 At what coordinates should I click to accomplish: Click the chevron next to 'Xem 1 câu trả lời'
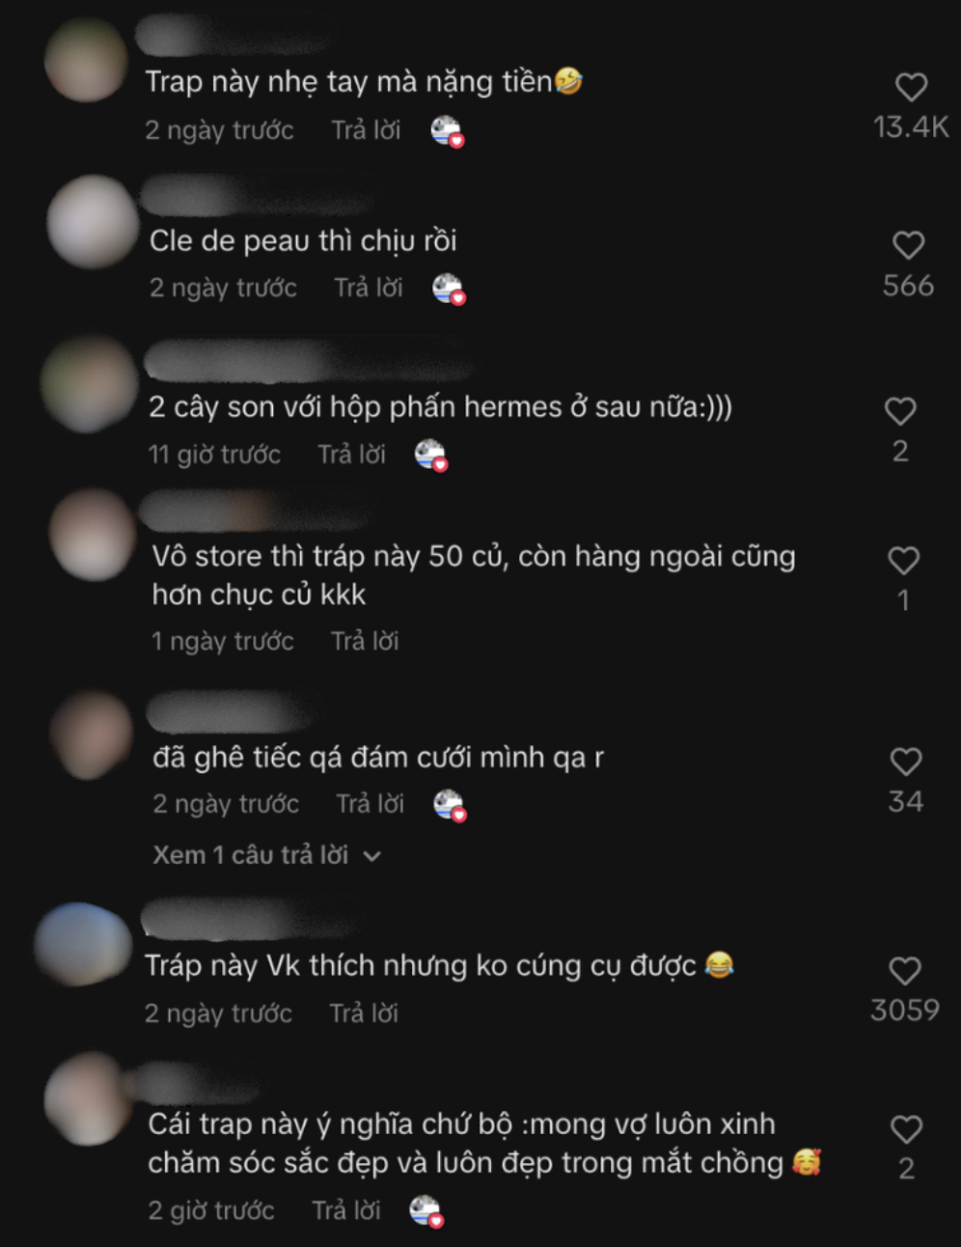[x=372, y=856]
